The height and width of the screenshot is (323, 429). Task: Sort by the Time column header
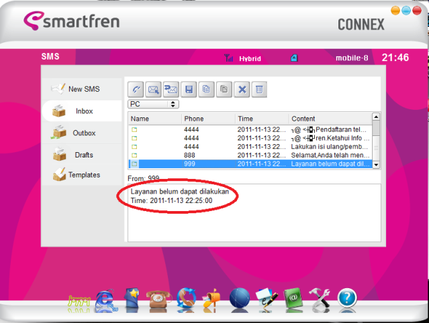pos(262,119)
